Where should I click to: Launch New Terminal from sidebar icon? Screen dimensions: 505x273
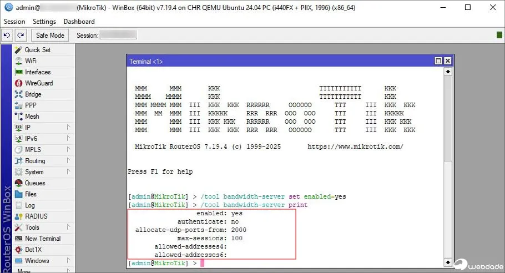pos(18,239)
